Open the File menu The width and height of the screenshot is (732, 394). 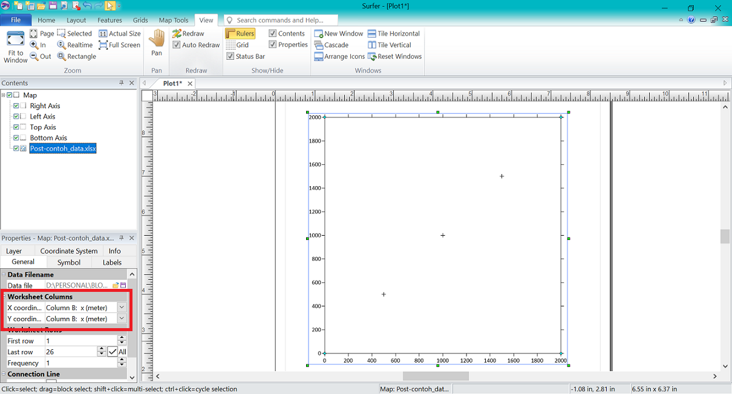pyautogui.click(x=16, y=20)
